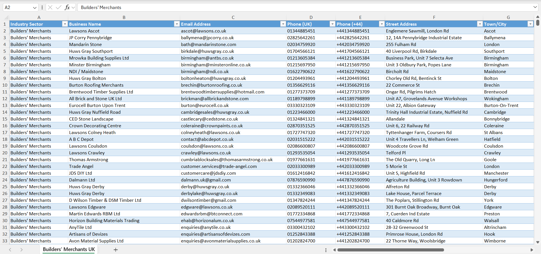Click the vertical scrollbar down arrow

tap(538, 242)
